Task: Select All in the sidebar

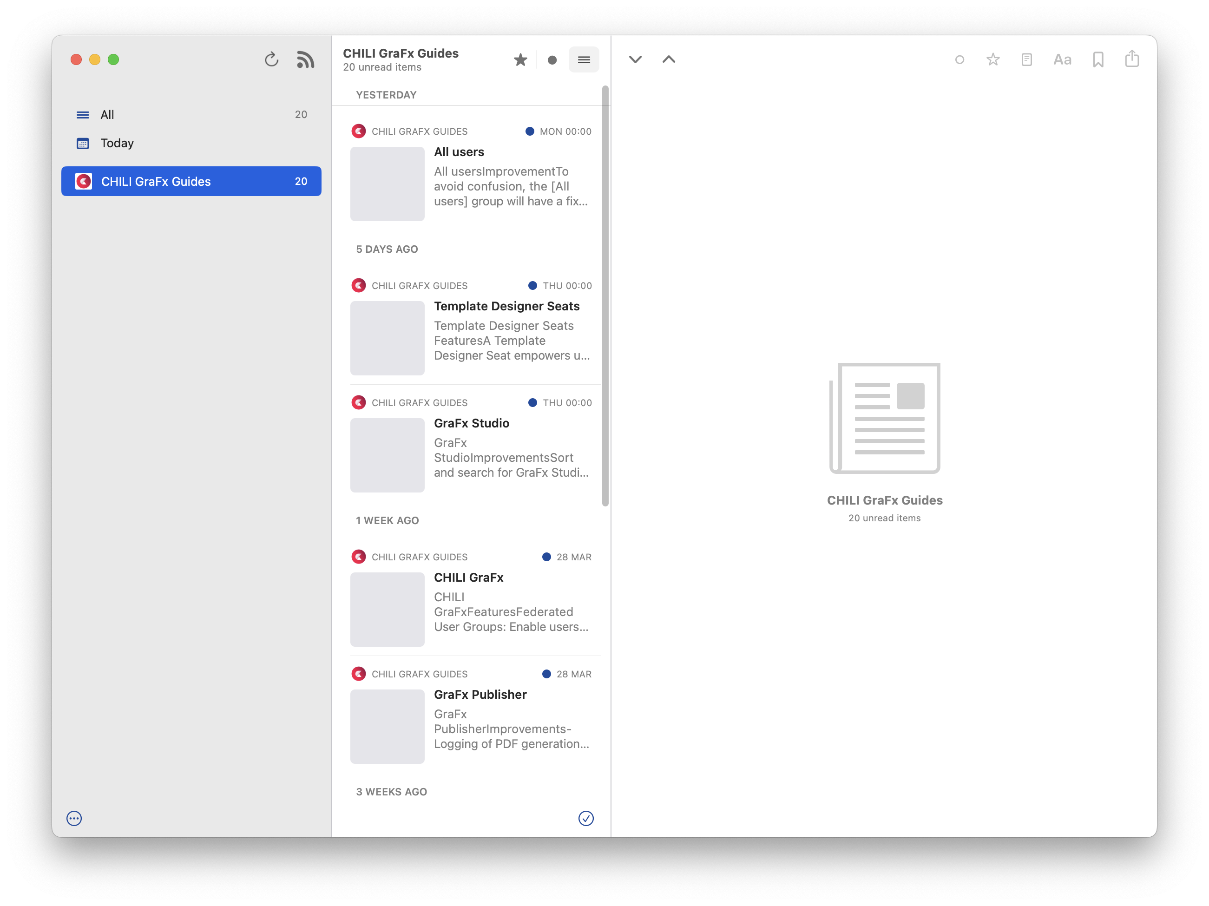Action: 191,115
